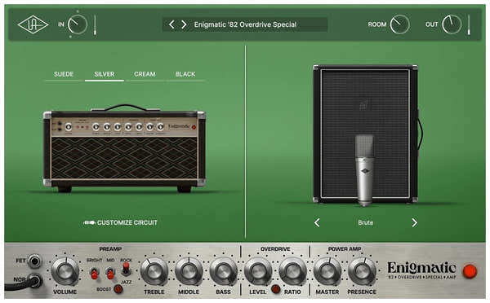
Task: Turn the power amp MASTER knob
Action: 327,271
